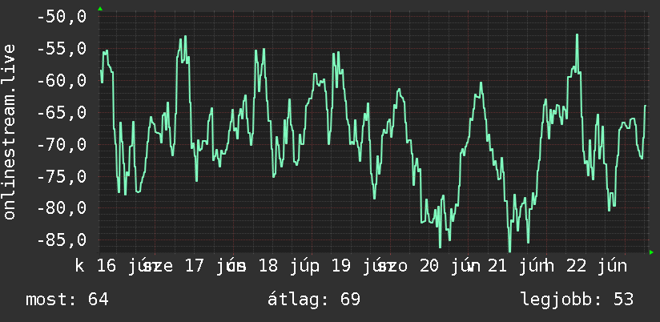The width and height of the screenshot is (660, 322).
Task: Select the -60,0 y-axis label
Action: 62,81
